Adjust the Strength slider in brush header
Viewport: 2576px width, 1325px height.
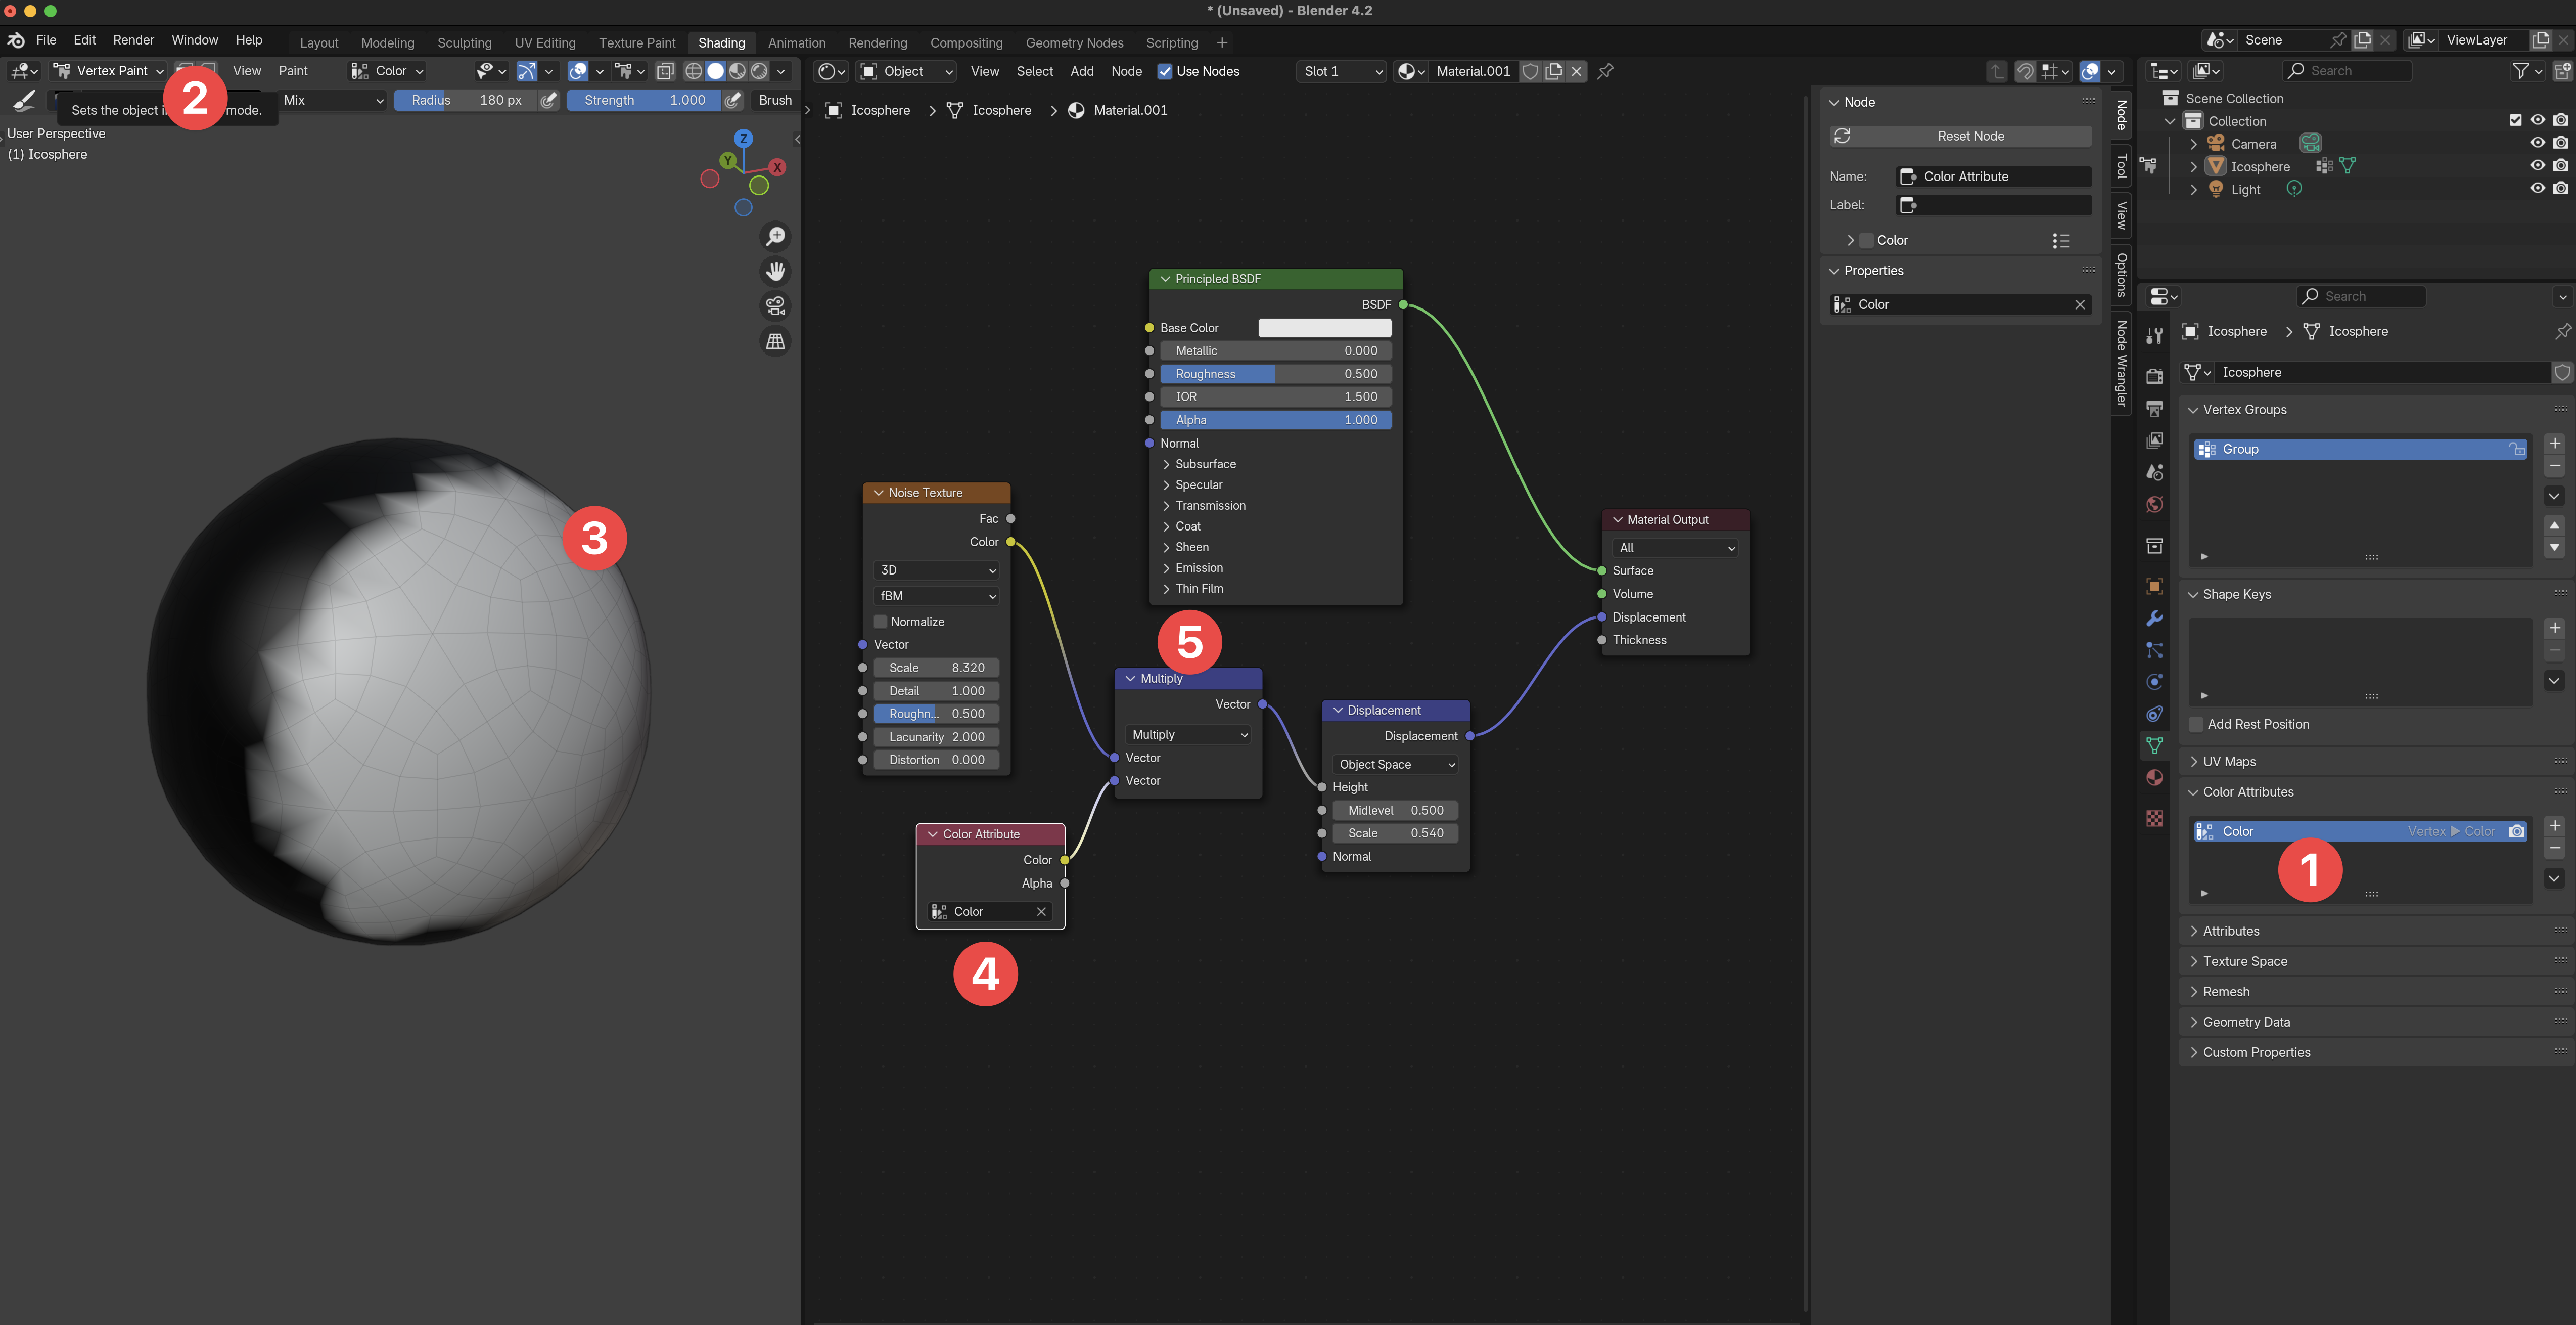coord(644,100)
